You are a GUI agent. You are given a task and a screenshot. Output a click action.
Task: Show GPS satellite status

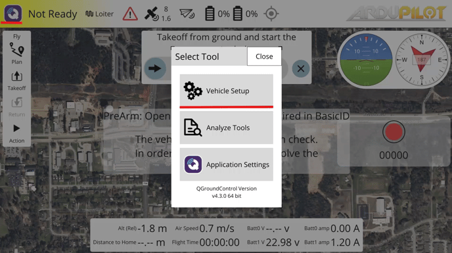[158, 14]
